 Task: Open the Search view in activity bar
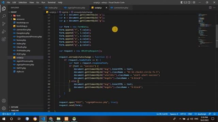4,16
